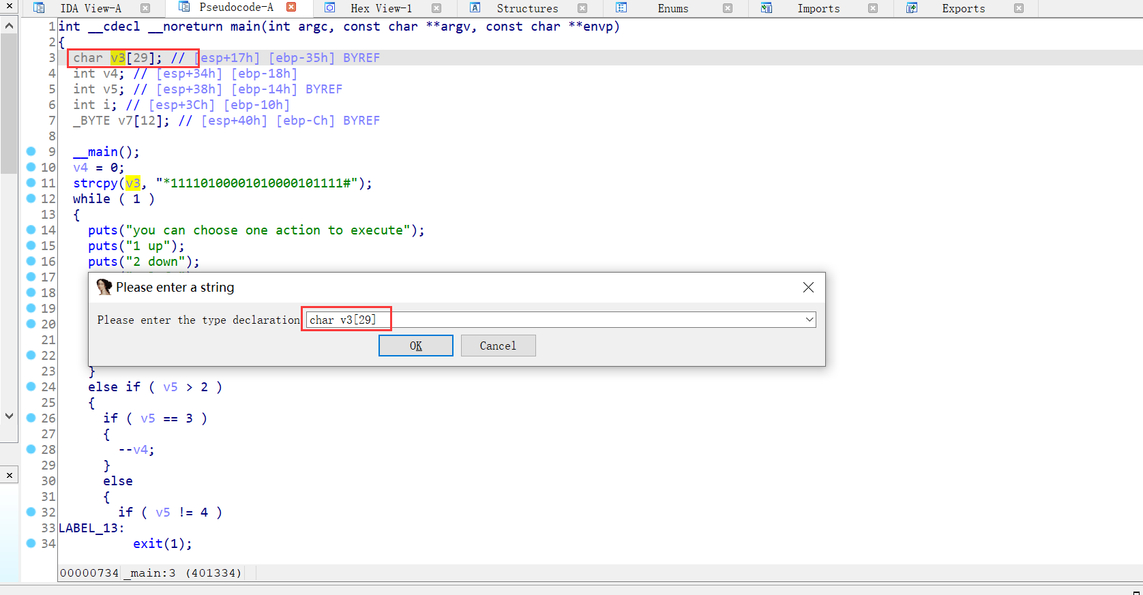Click the left panel scroll up arrow

(x=9, y=26)
